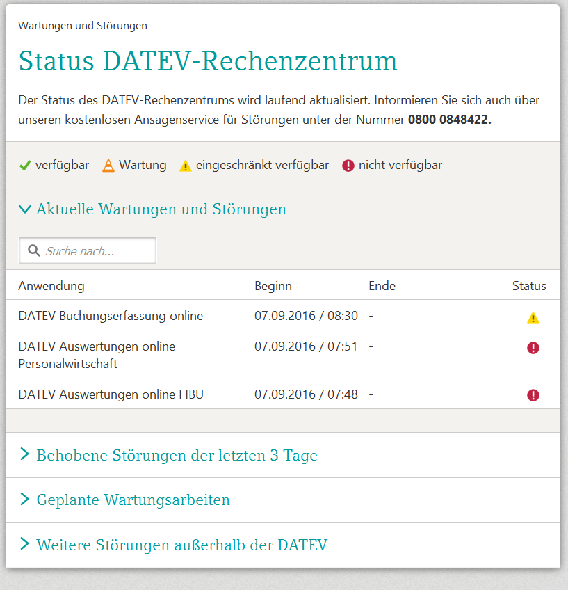This screenshot has height=590, width=568.
Task: Click the 'Ende' column header
Action: [x=382, y=286]
